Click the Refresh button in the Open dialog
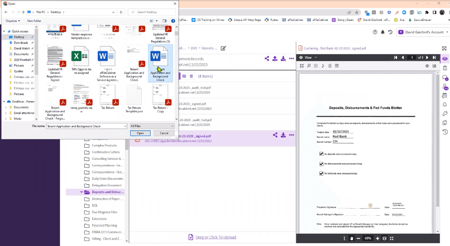The width and height of the screenshot is (450, 246). pos(122,12)
